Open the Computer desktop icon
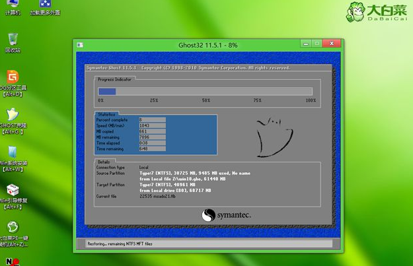This screenshot has width=413, height=266. pyautogui.click(x=13, y=7)
